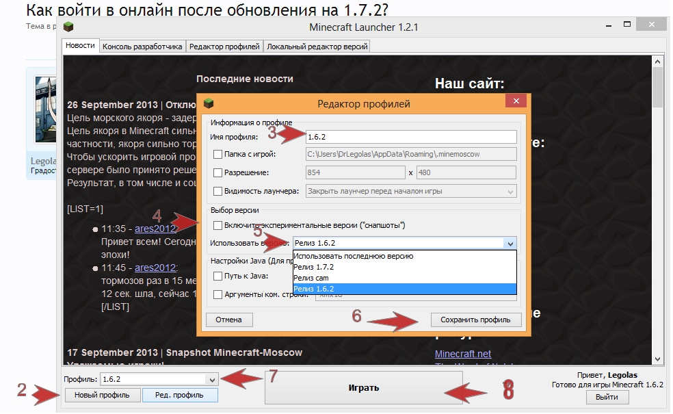Screen dimensions: 673x414
Task: Click the news scrollbar down arrow
Action: coord(657,359)
